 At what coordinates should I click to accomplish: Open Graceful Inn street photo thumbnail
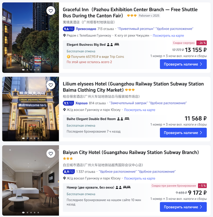point(31,38)
